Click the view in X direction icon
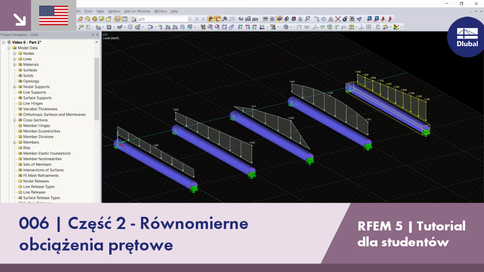This screenshot has width=484, height=272. tap(240, 27)
